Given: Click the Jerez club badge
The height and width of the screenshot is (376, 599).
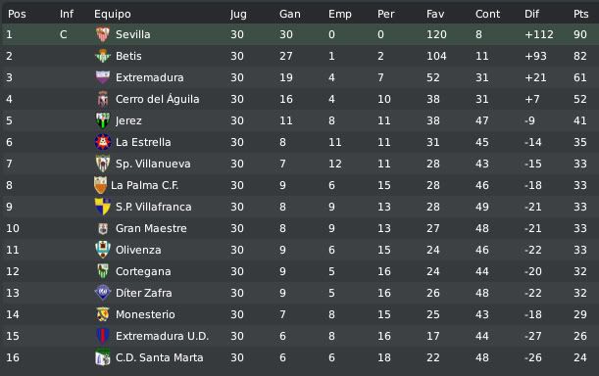Looking at the screenshot, I should pos(102,120).
